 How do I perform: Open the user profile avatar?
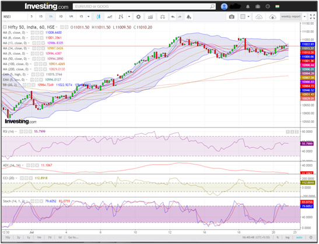(224, 6)
